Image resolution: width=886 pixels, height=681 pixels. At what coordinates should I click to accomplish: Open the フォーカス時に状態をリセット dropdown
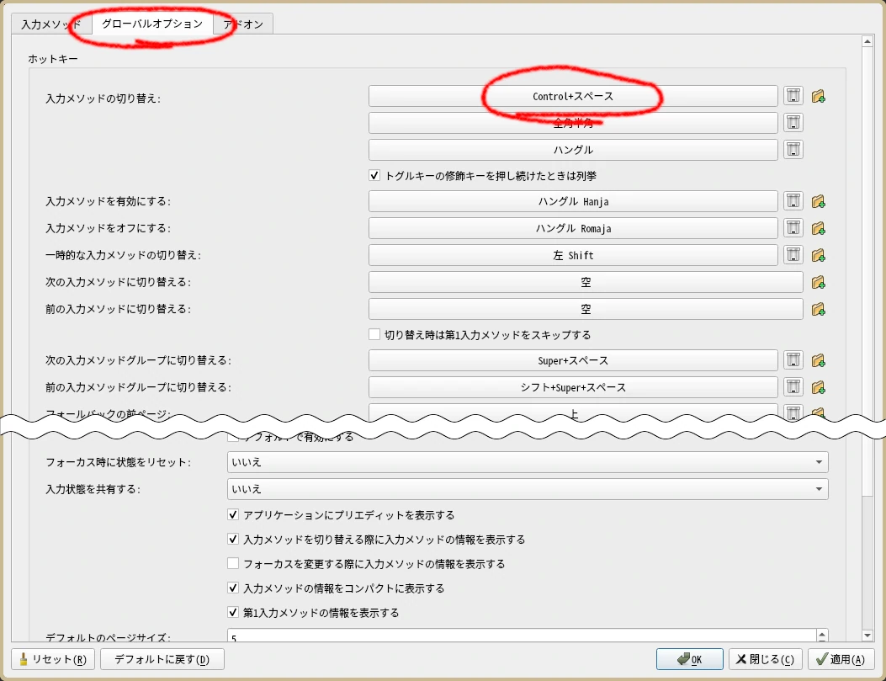(x=528, y=462)
